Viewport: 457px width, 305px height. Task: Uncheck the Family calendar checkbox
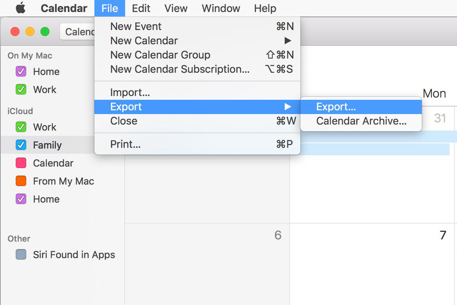click(21, 145)
